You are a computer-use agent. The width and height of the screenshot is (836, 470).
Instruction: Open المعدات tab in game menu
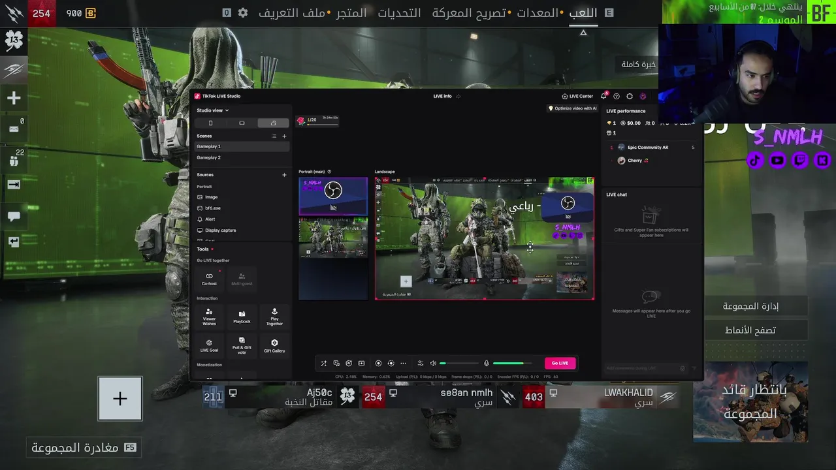(x=538, y=13)
